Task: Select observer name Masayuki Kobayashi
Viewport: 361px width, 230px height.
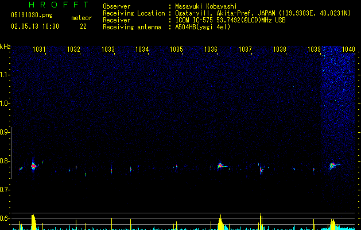Action: coord(206,6)
